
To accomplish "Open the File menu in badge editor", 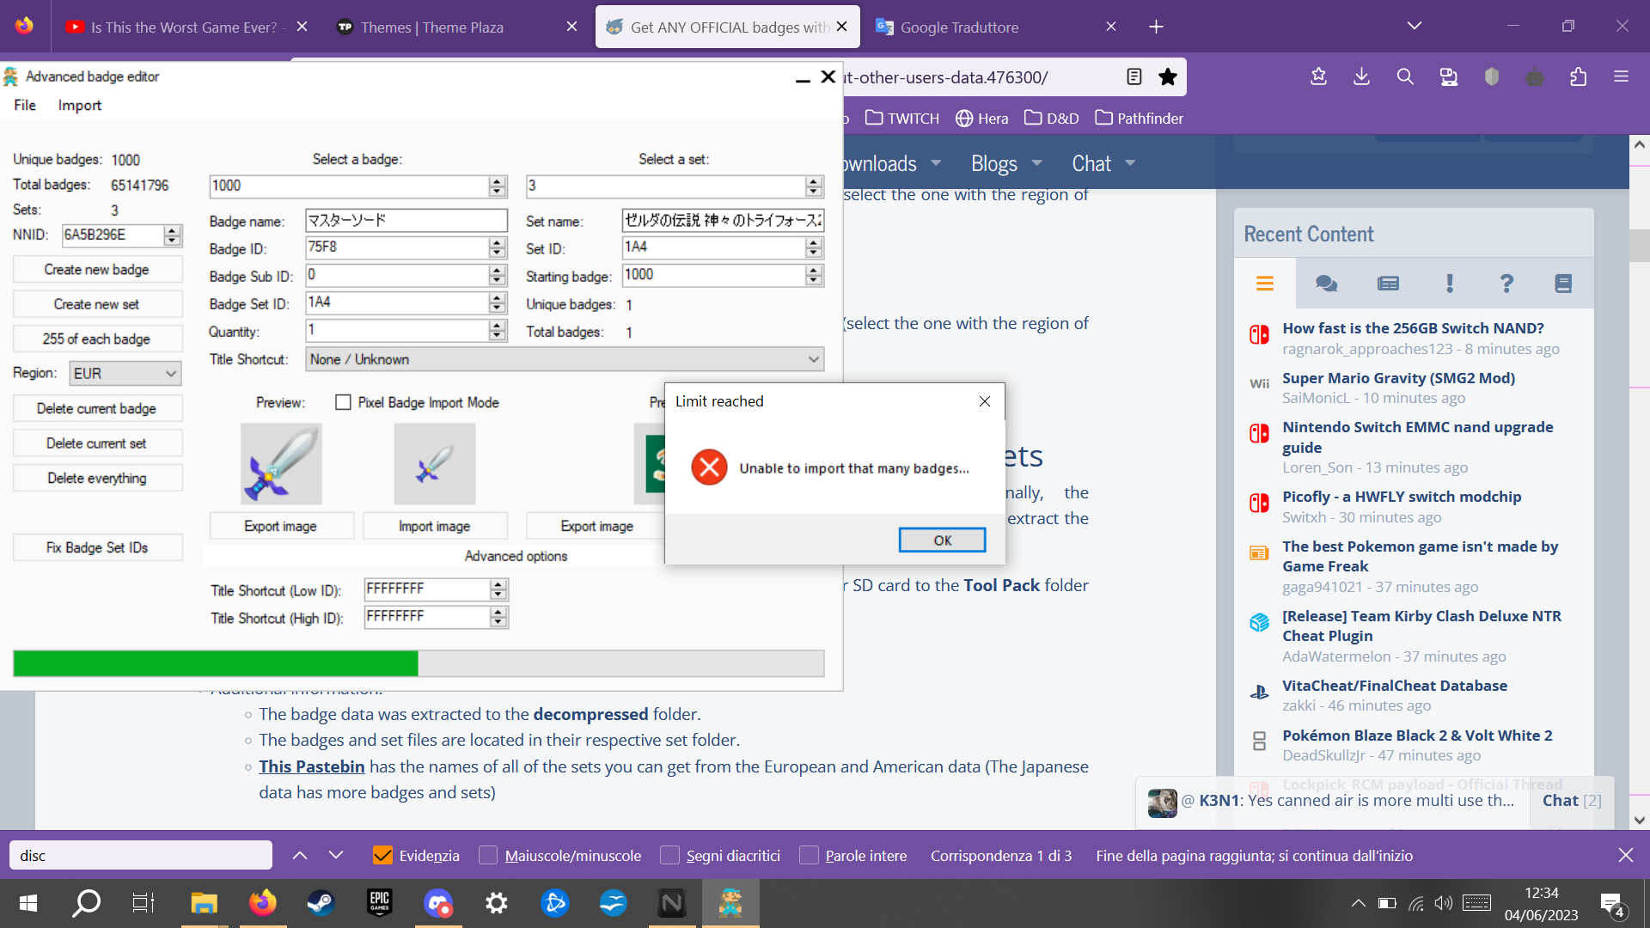I will [x=25, y=105].
